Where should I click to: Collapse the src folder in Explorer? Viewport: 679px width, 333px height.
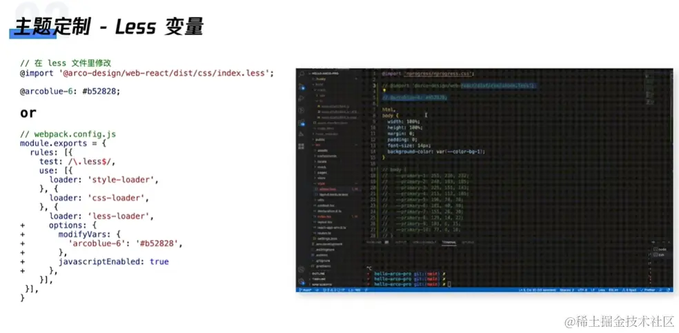click(318, 145)
